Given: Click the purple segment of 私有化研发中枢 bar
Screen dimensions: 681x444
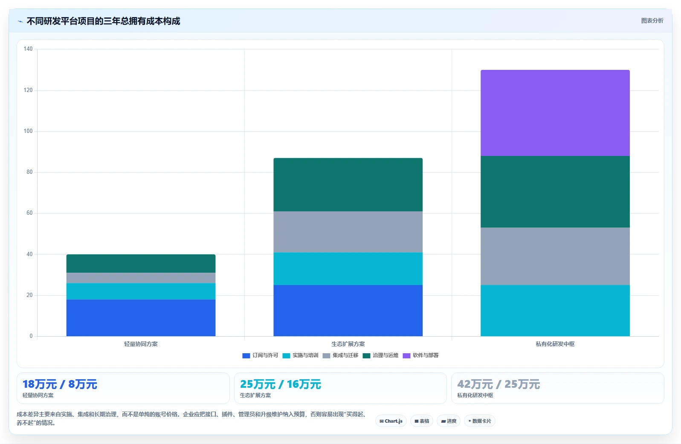Looking at the screenshot, I should pyautogui.click(x=555, y=113).
